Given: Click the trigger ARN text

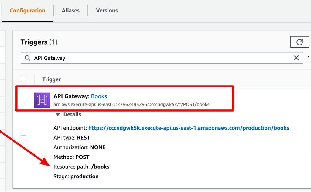Looking at the screenshot, I should point(131,104).
